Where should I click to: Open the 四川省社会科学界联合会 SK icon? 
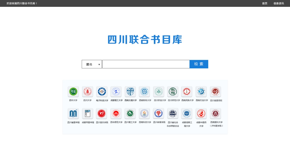[173, 113]
